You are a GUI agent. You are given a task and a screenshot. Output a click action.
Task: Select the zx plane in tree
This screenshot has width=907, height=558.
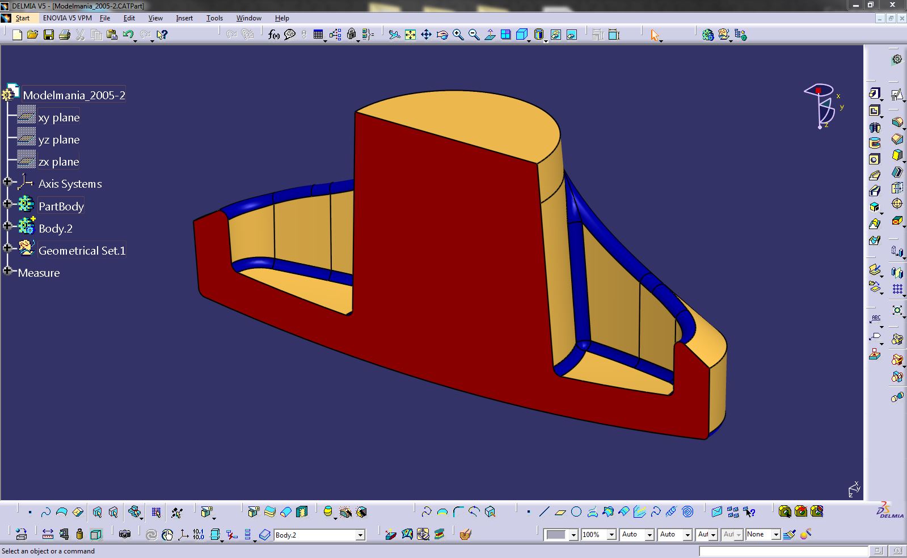[x=58, y=162]
